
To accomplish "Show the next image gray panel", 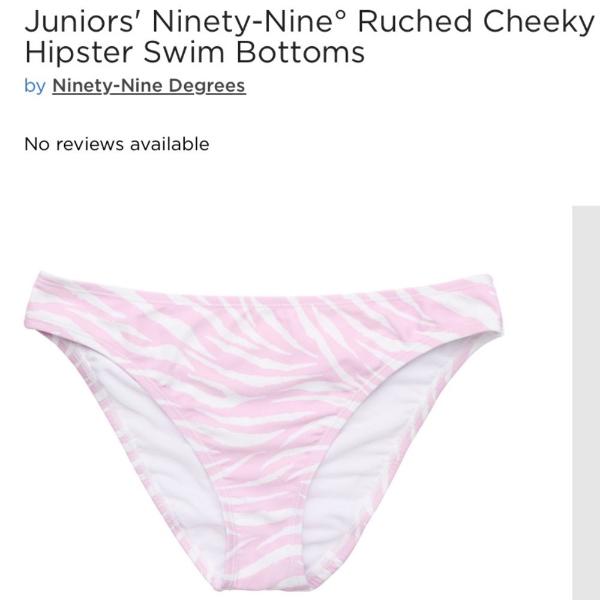I will click(586, 403).
